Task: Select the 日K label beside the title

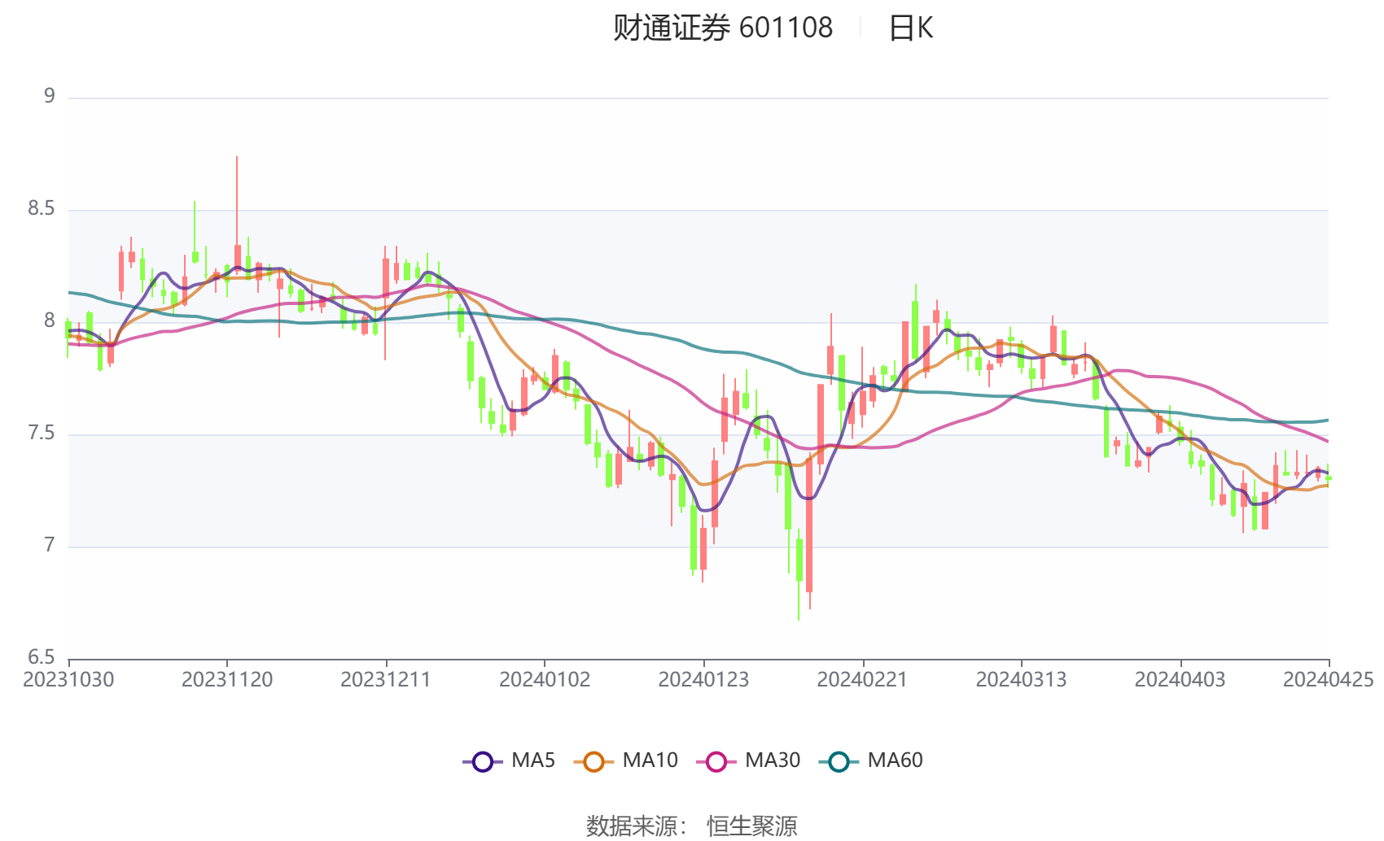Action: coord(910,28)
